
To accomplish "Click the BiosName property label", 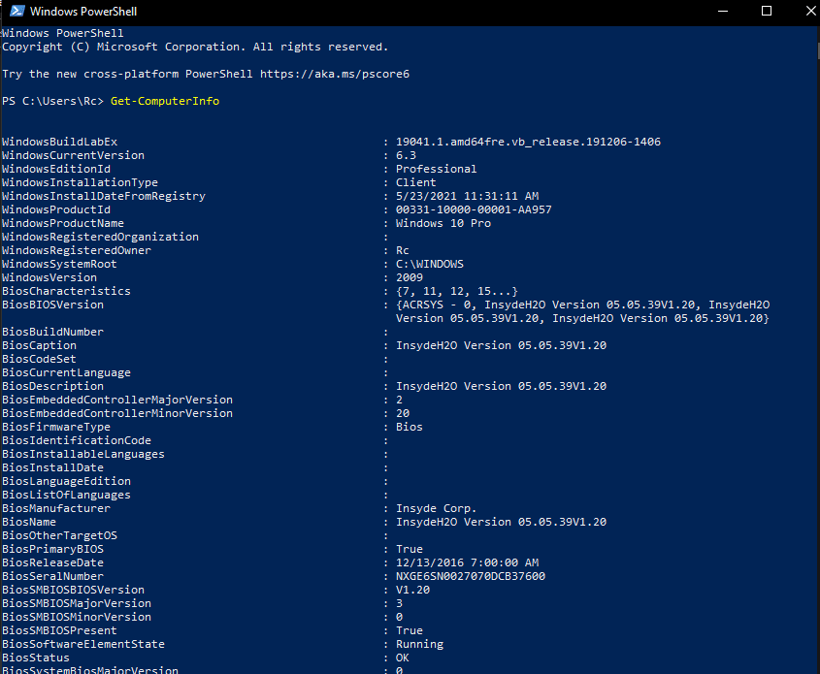I will coord(29,522).
